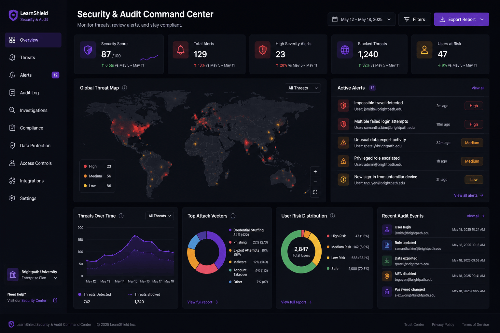Click the Impossible travel detected alert row
Screen dimensions: 500x333
click(x=410, y=106)
